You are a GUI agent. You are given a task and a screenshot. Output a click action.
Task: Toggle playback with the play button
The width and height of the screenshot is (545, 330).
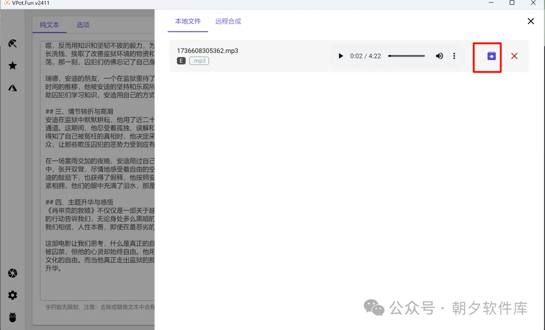pyautogui.click(x=341, y=56)
